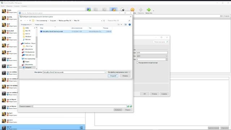Click the SATA name field in settings
Viewport: 231px width, 130px height.
152,53
